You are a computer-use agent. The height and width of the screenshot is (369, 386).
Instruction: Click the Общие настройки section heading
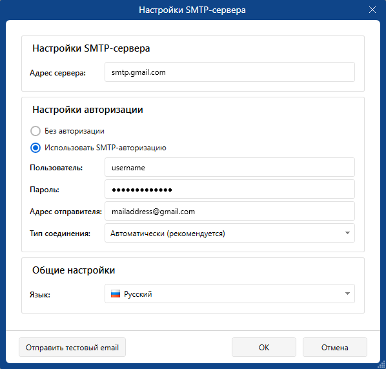coord(74,270)
